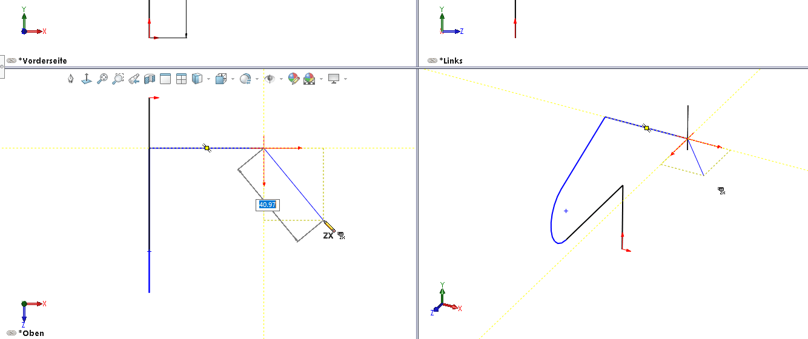Click the *Vorderseite view label
The height and width of the screenshot is (339, 808).
[43, 61]
